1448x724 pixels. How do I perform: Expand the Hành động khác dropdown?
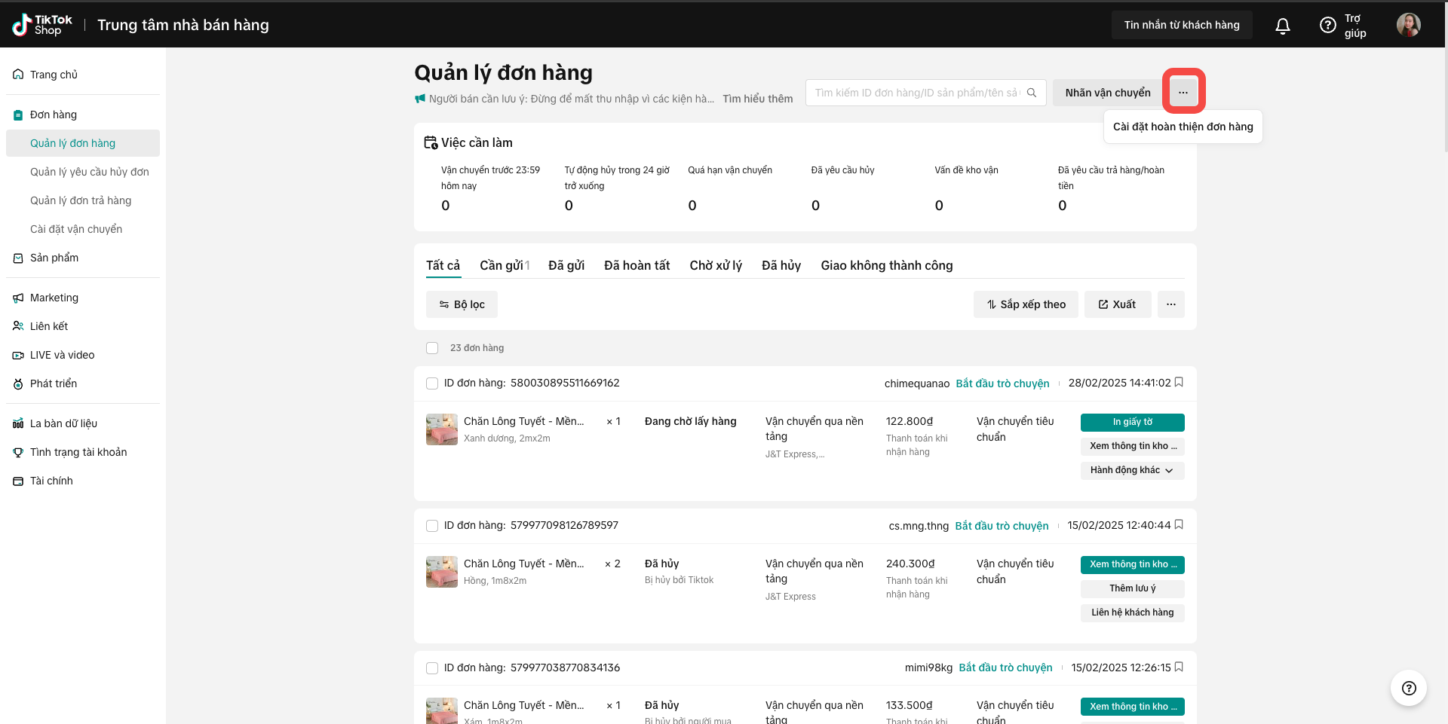1132,470
